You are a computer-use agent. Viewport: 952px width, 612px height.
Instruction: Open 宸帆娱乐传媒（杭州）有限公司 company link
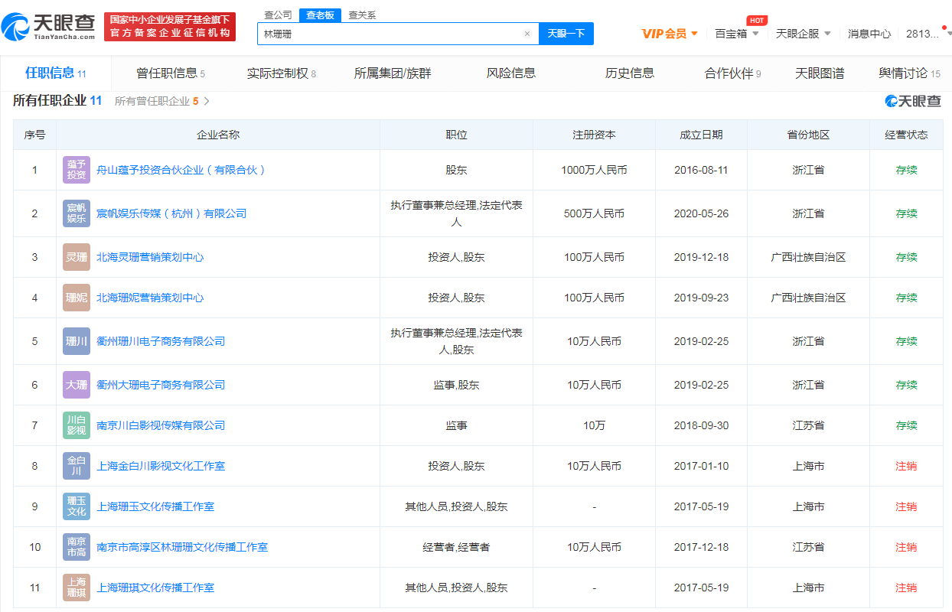coord(171,213)
